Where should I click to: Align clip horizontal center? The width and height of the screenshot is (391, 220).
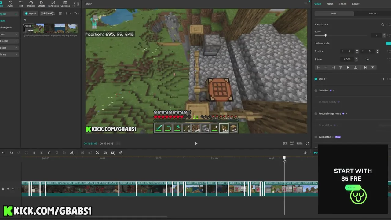pos(326,68)
